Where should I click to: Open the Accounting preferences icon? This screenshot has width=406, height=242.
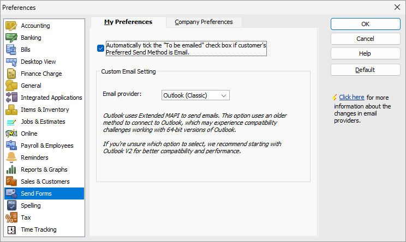click(x=11, y=26)
